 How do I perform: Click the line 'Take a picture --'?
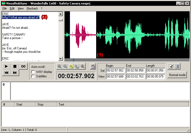click(12, 38)
